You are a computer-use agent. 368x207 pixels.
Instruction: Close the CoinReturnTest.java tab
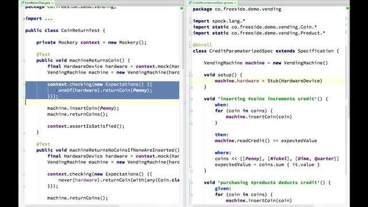tap(52, 3)
